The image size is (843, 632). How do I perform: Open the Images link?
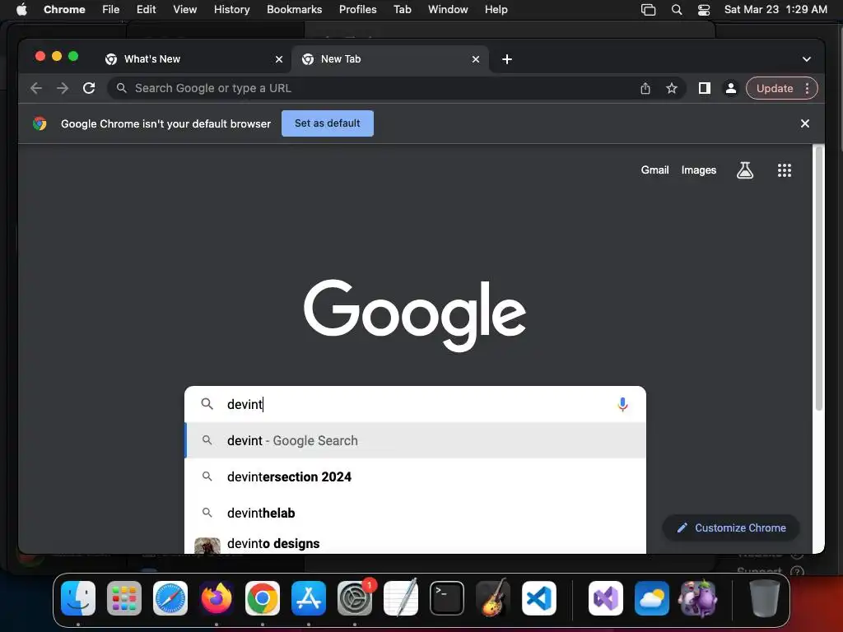click(x=698, y=170)
